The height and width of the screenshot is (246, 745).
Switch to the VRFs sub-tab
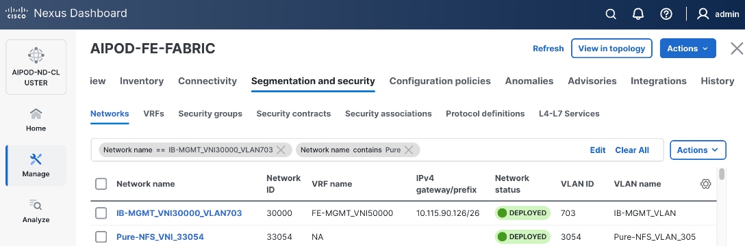point(153,113)
